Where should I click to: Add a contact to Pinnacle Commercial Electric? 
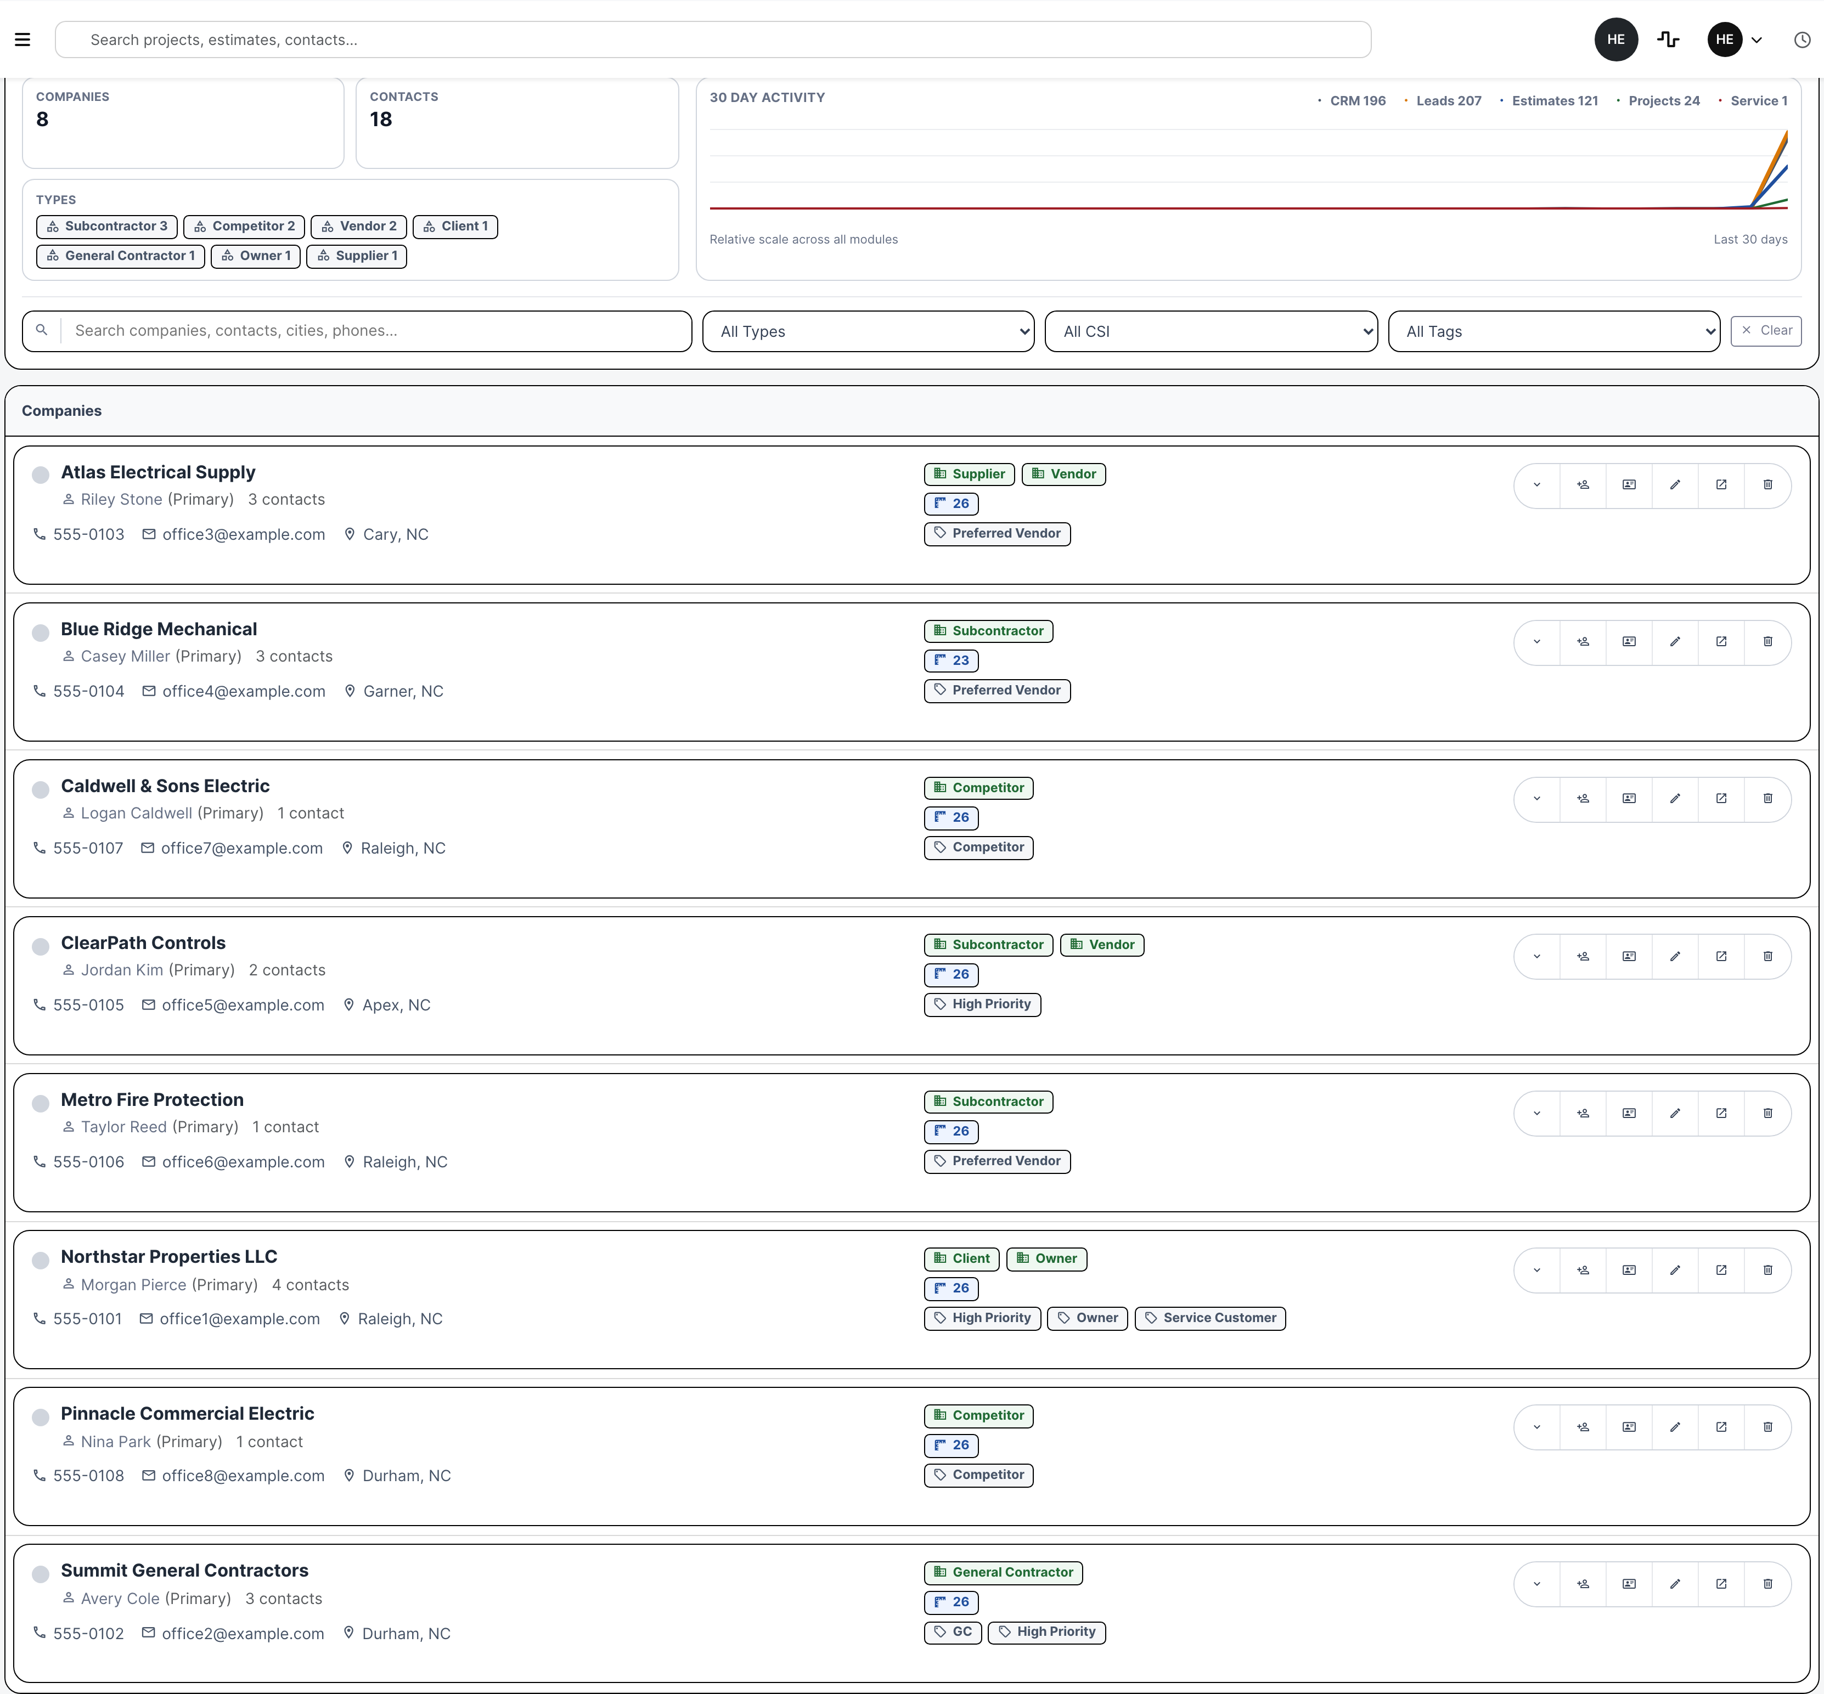click(x=1583, y=1426)
